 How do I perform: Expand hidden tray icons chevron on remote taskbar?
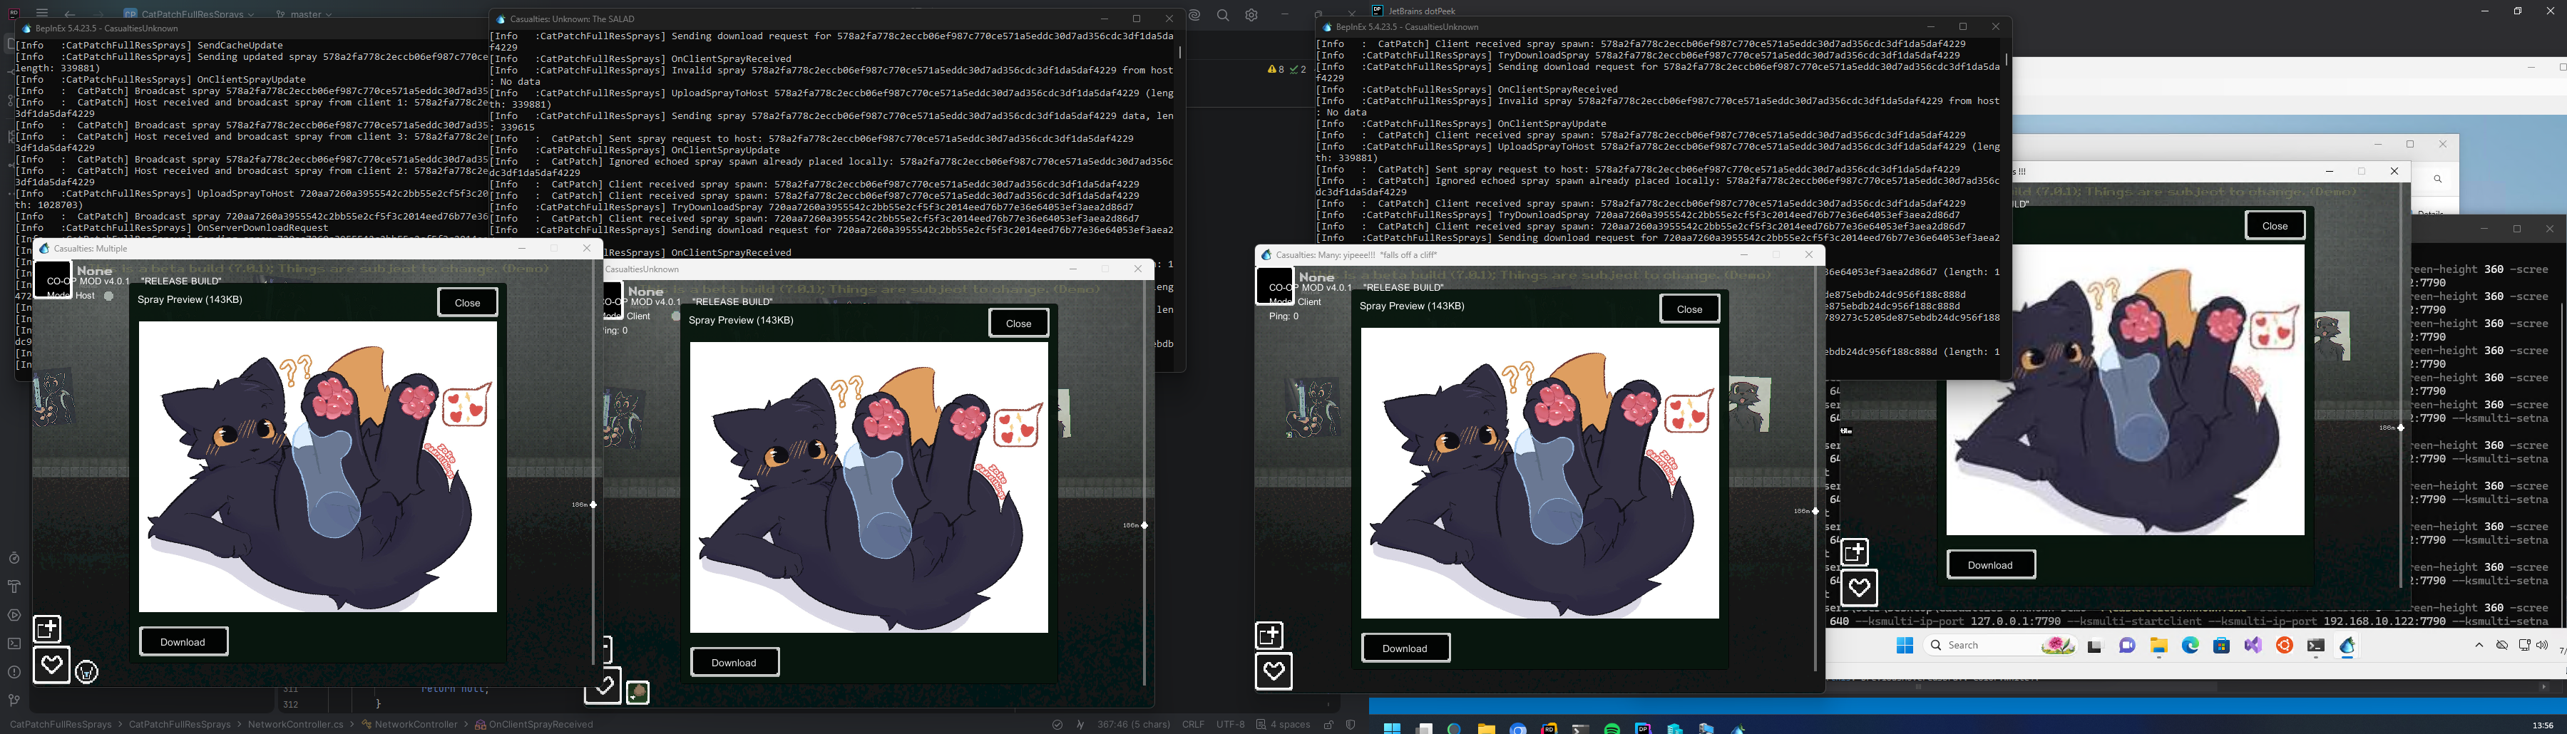tap(2479, 646)
